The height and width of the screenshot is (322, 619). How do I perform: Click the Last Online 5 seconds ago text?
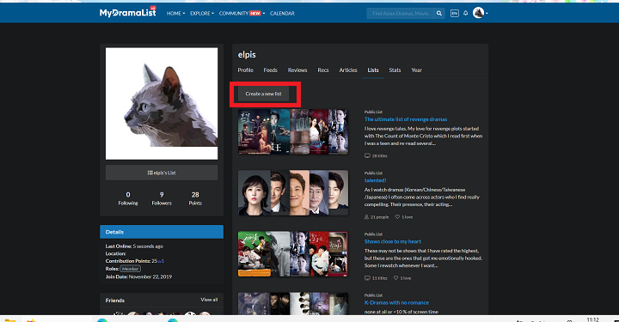(x=134, y=246)
